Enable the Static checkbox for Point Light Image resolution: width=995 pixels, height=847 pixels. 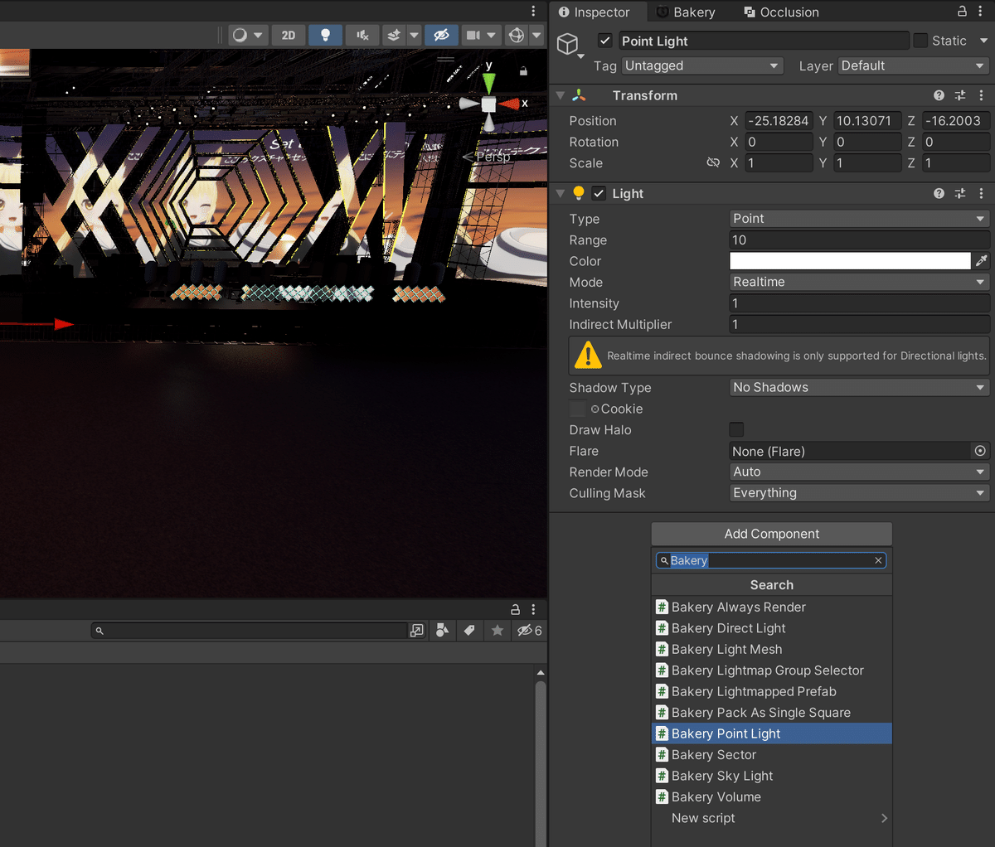pyautogui.click(x=920, y=40)
